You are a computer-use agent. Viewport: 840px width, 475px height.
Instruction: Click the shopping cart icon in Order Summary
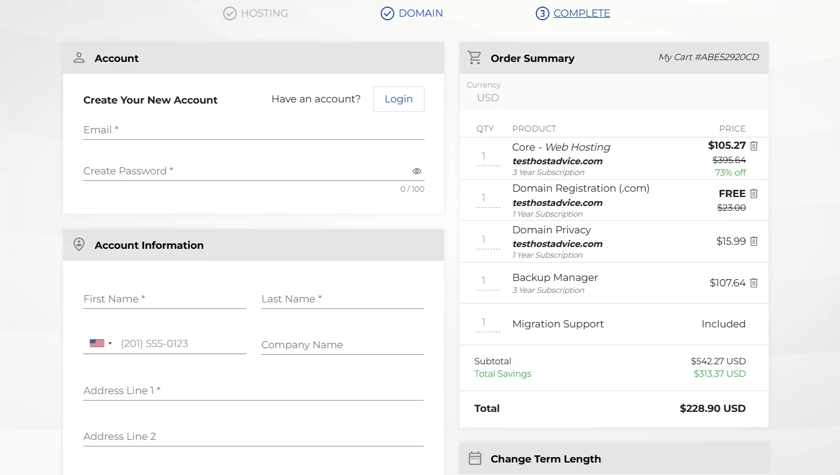coord(474,58)
